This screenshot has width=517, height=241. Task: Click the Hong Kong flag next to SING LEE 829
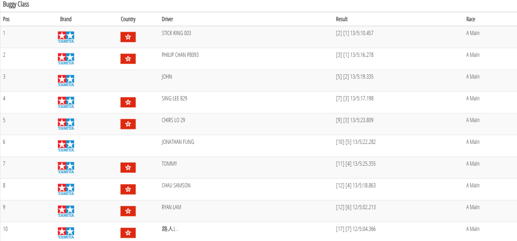click(x=128, y=102)
